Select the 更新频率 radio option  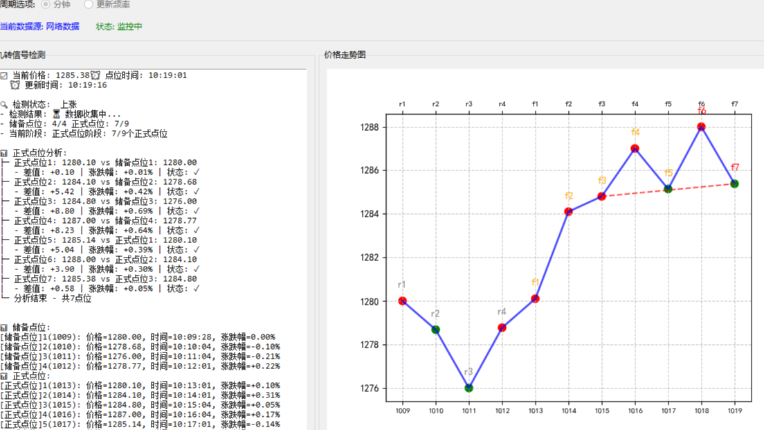click(x=107, y=4)
